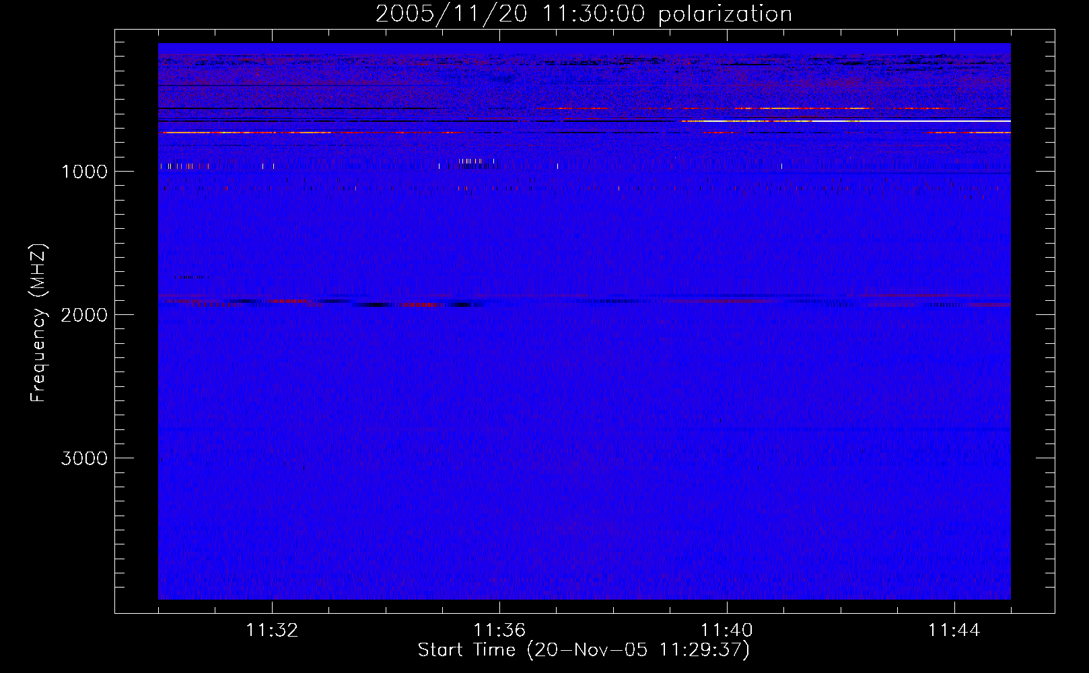1089x673 pixels.
Task: Click the 2000 frequency tick label
Action: point(84,315)
